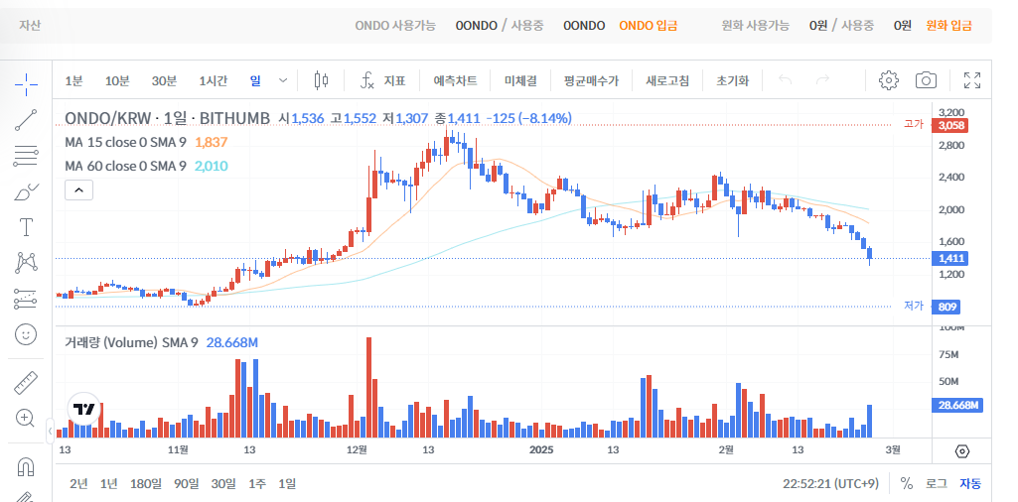Screen dimensions: 1018x502
Task: Click the MA 15 close indicator legend
Action: [125, 142]
